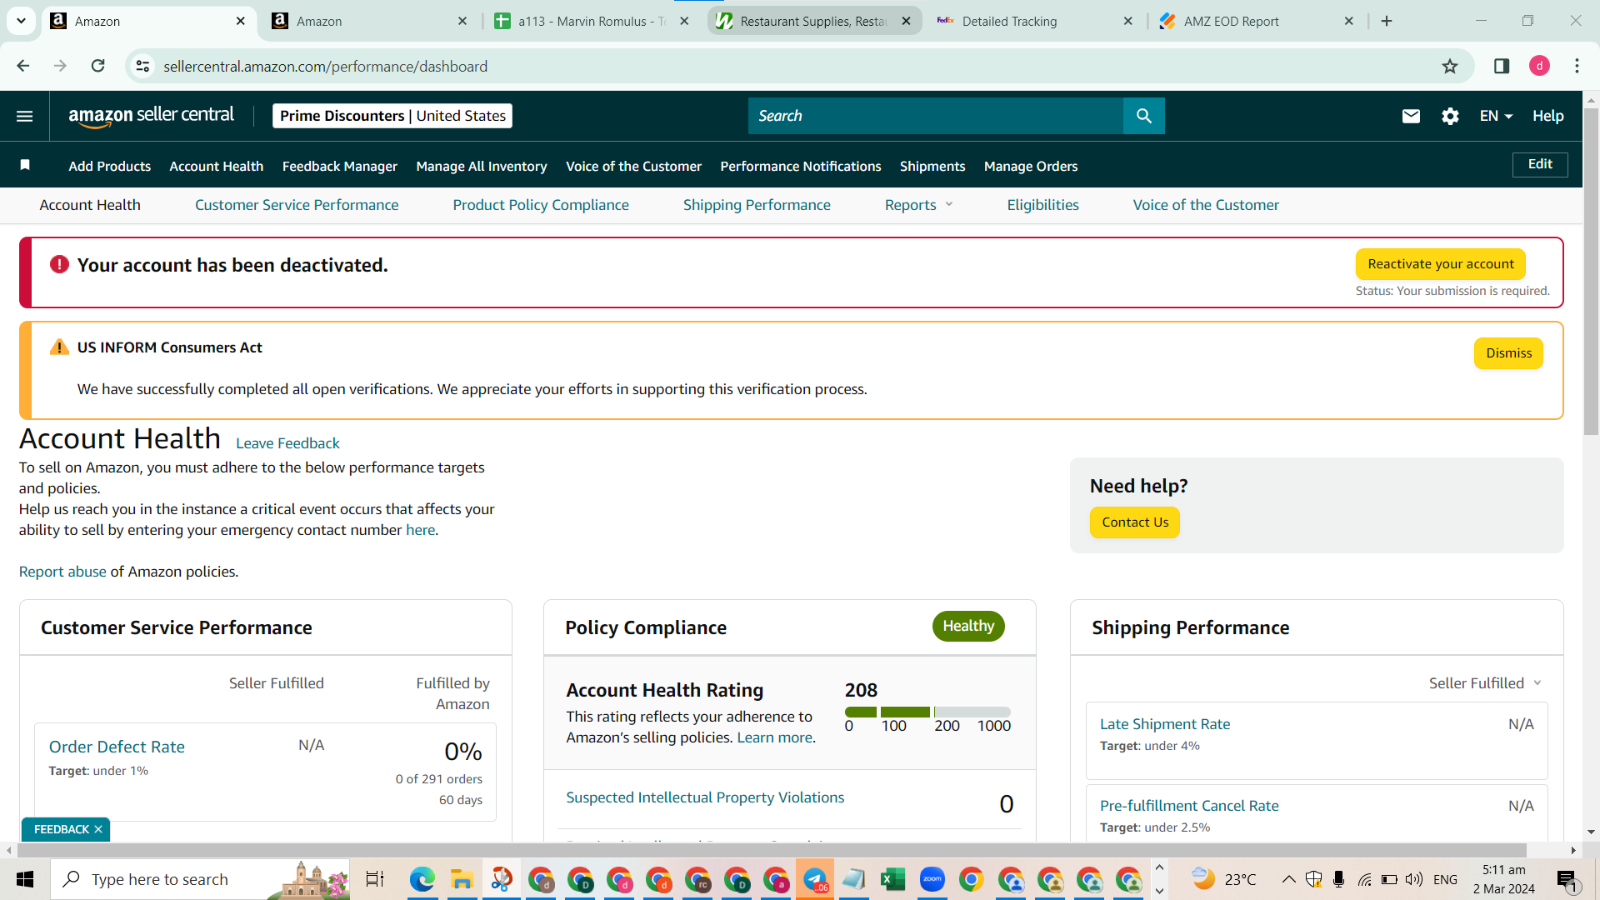The image size is (1600, 900).
Task: Close the Detailed Tracking tab
Action: (x=1128, y=21)
